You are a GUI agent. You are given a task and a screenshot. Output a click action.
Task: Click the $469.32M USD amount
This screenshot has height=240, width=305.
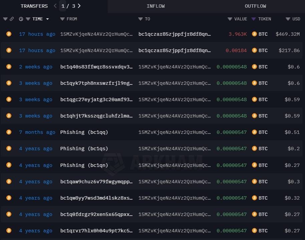pyautogui.click(x=288, y=34)
